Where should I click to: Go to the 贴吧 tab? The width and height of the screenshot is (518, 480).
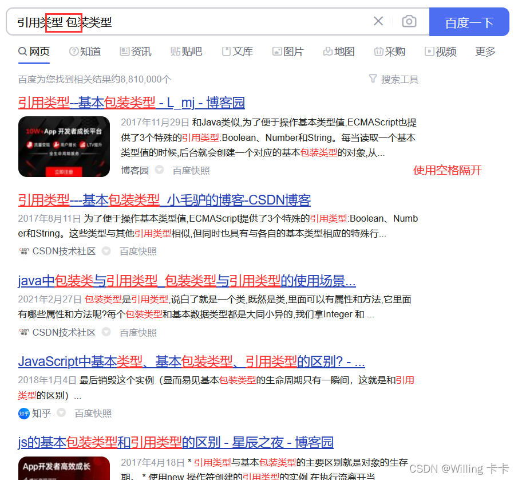187,52
